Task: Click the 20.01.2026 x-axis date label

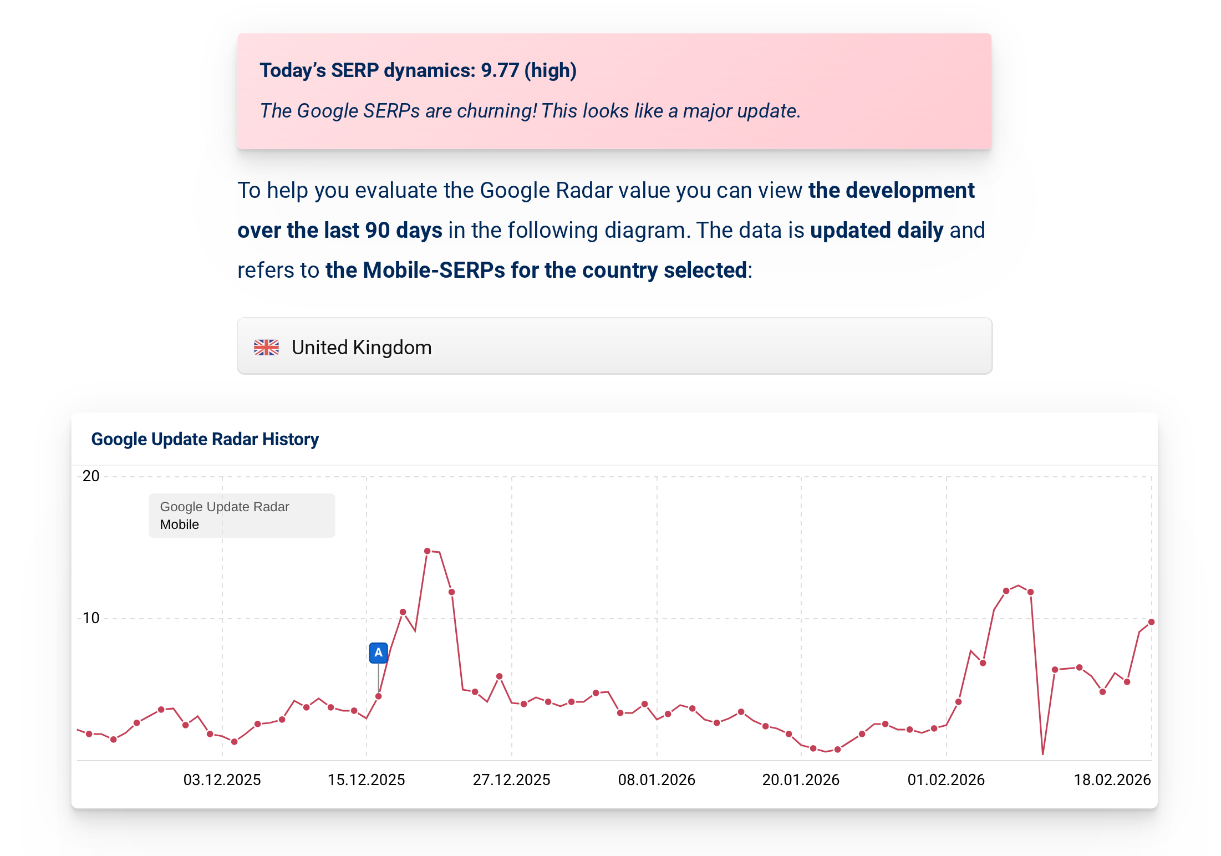Action: coord(801,779)
